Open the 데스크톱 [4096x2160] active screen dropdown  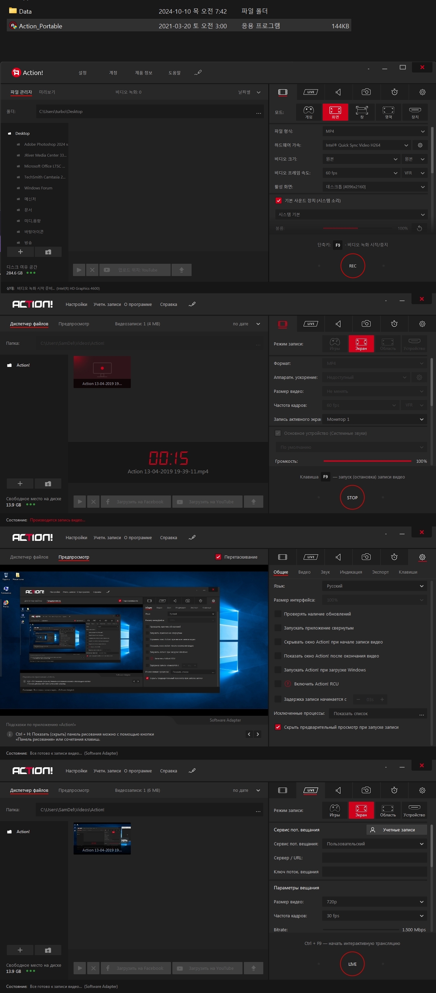pyautogui.click(x=375, y=187)
